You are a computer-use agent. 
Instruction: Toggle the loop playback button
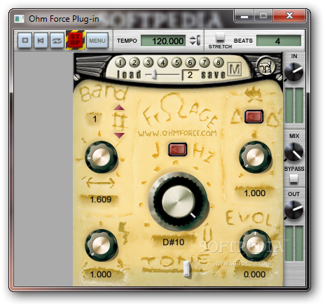coord(57,41)
